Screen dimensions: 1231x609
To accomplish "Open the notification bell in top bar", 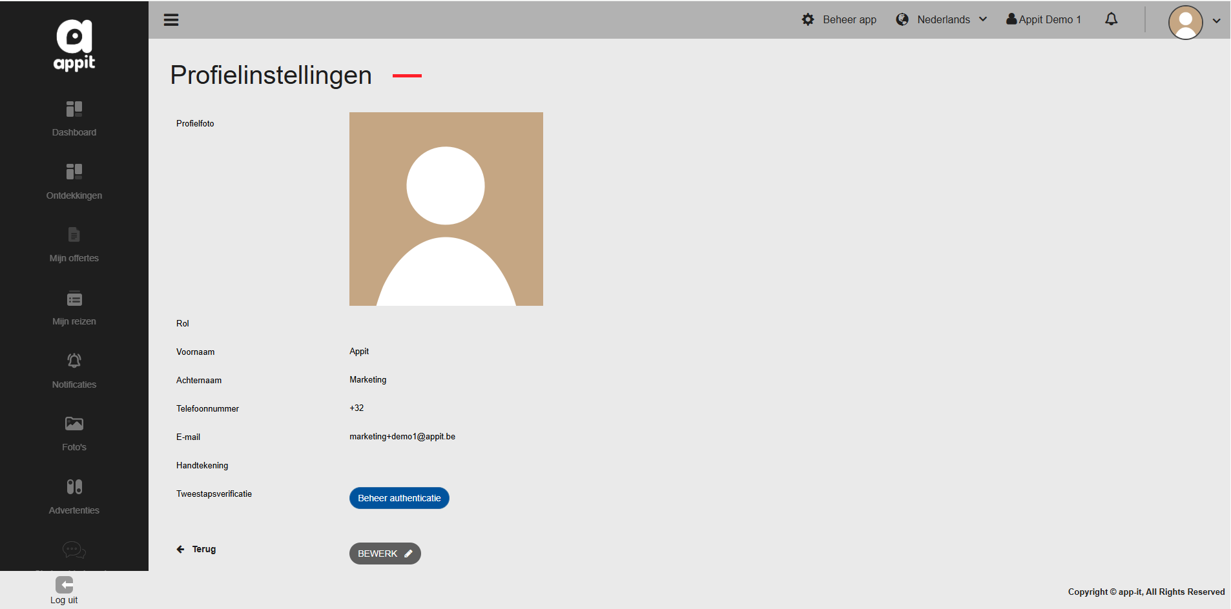I will tap(1111, 19).
